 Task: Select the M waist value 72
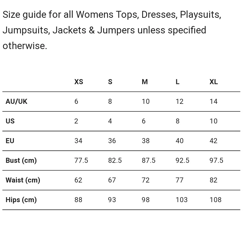[146, 180]
